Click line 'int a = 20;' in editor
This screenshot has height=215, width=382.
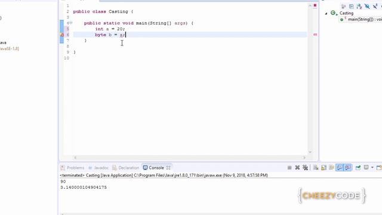coord(110,29)
